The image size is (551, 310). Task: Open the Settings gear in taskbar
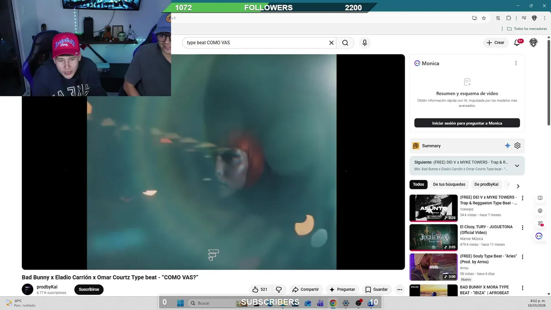click(x=346, y=303)
